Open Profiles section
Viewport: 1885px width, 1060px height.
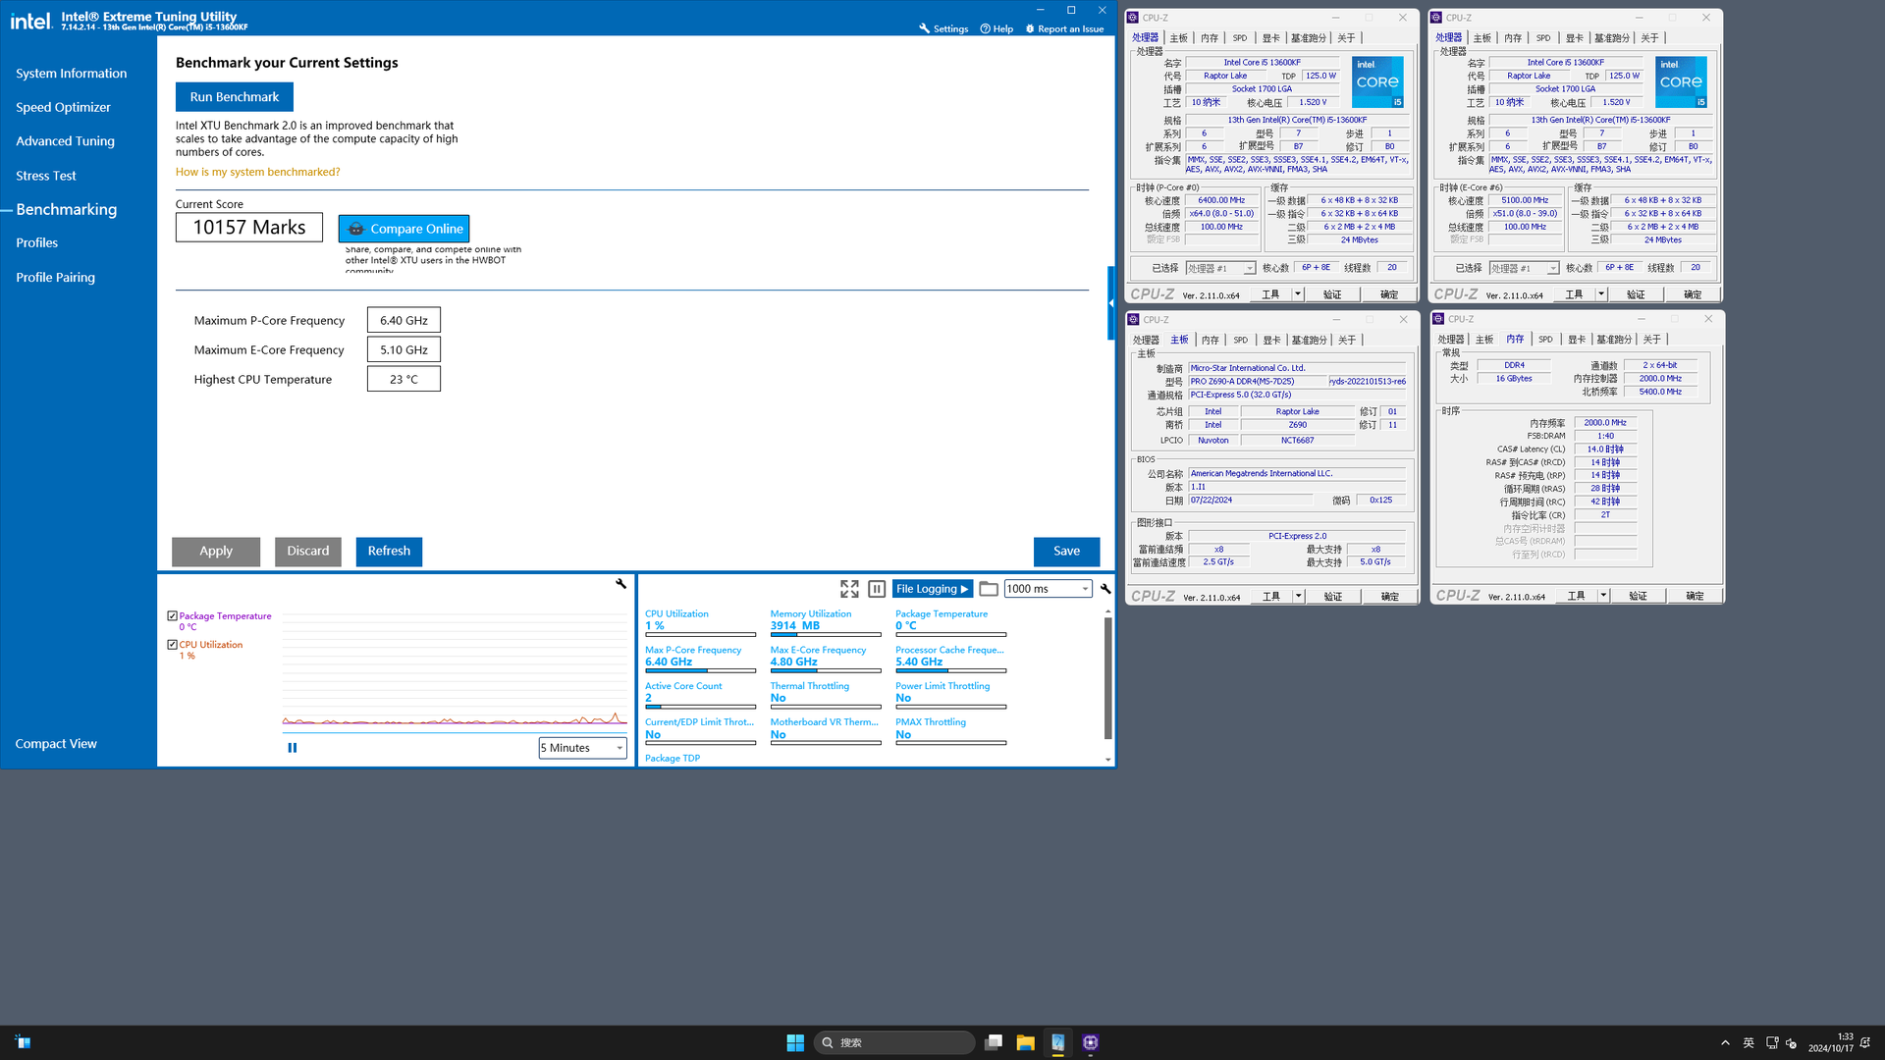36,243
